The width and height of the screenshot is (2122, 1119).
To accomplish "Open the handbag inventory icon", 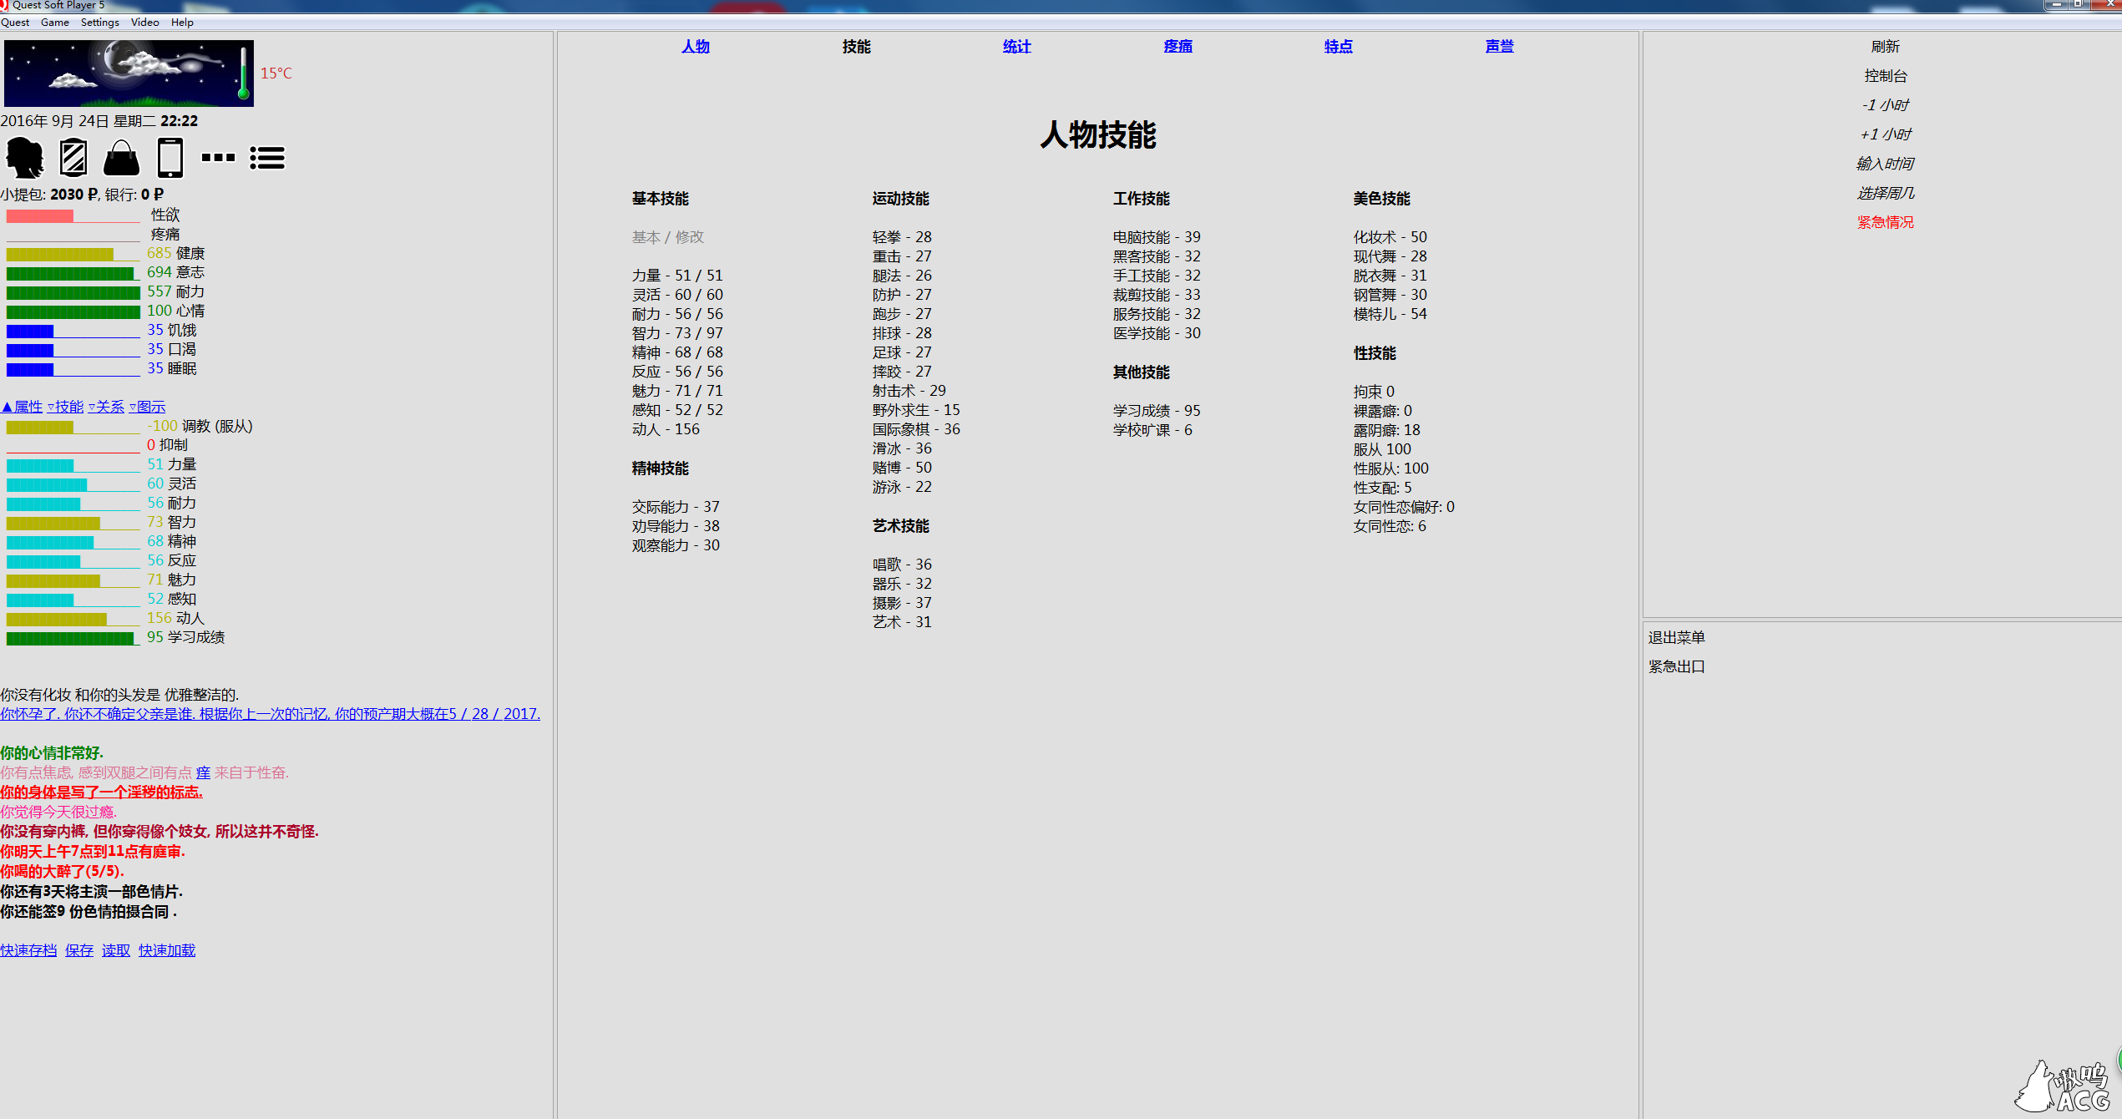I will (122, 158).
